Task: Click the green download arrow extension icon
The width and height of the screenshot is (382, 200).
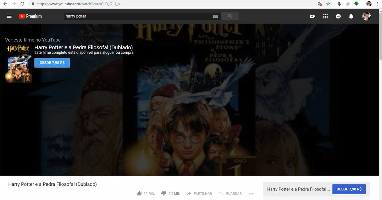Action: (356, 4)
